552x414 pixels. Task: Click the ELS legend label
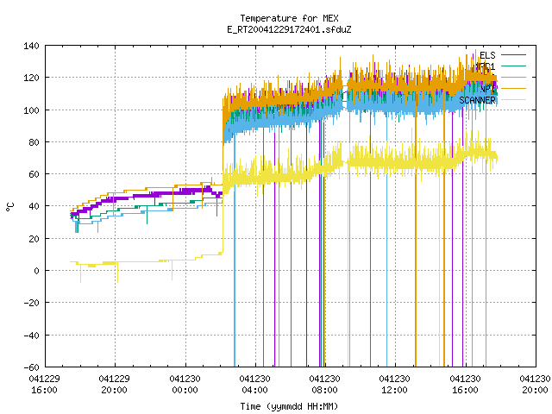pyautogui.click(x=487, y=55)
